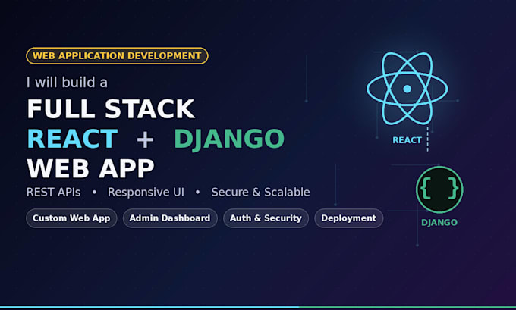Click the Web Application Development badge
The width and height of the screenshot is (516, 310).
[117, 55]
